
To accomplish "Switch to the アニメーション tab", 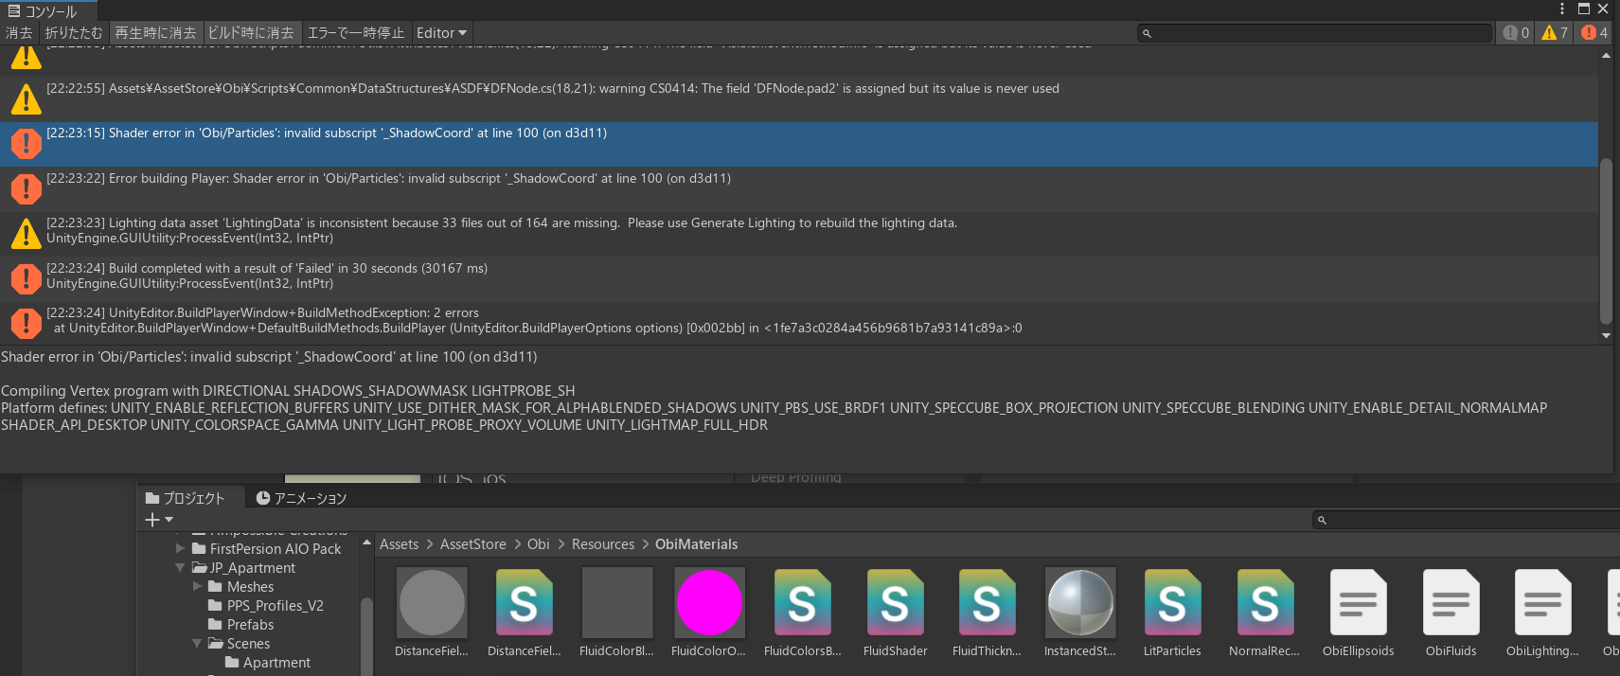I will point(301,498).
